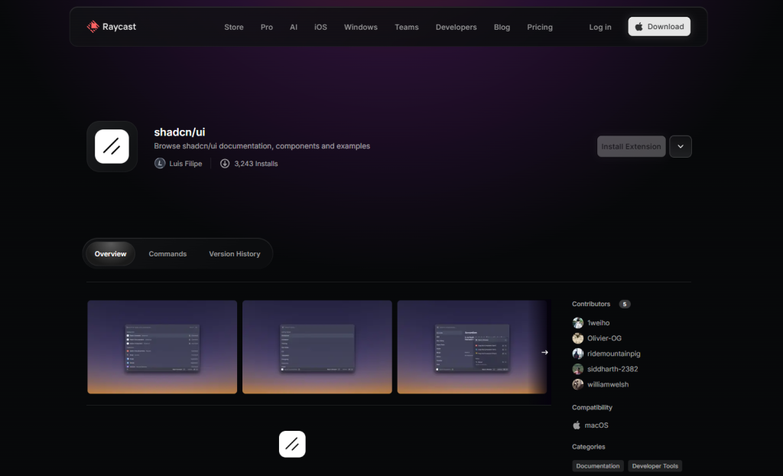Switch to the Version History tab

pos(235,254)
